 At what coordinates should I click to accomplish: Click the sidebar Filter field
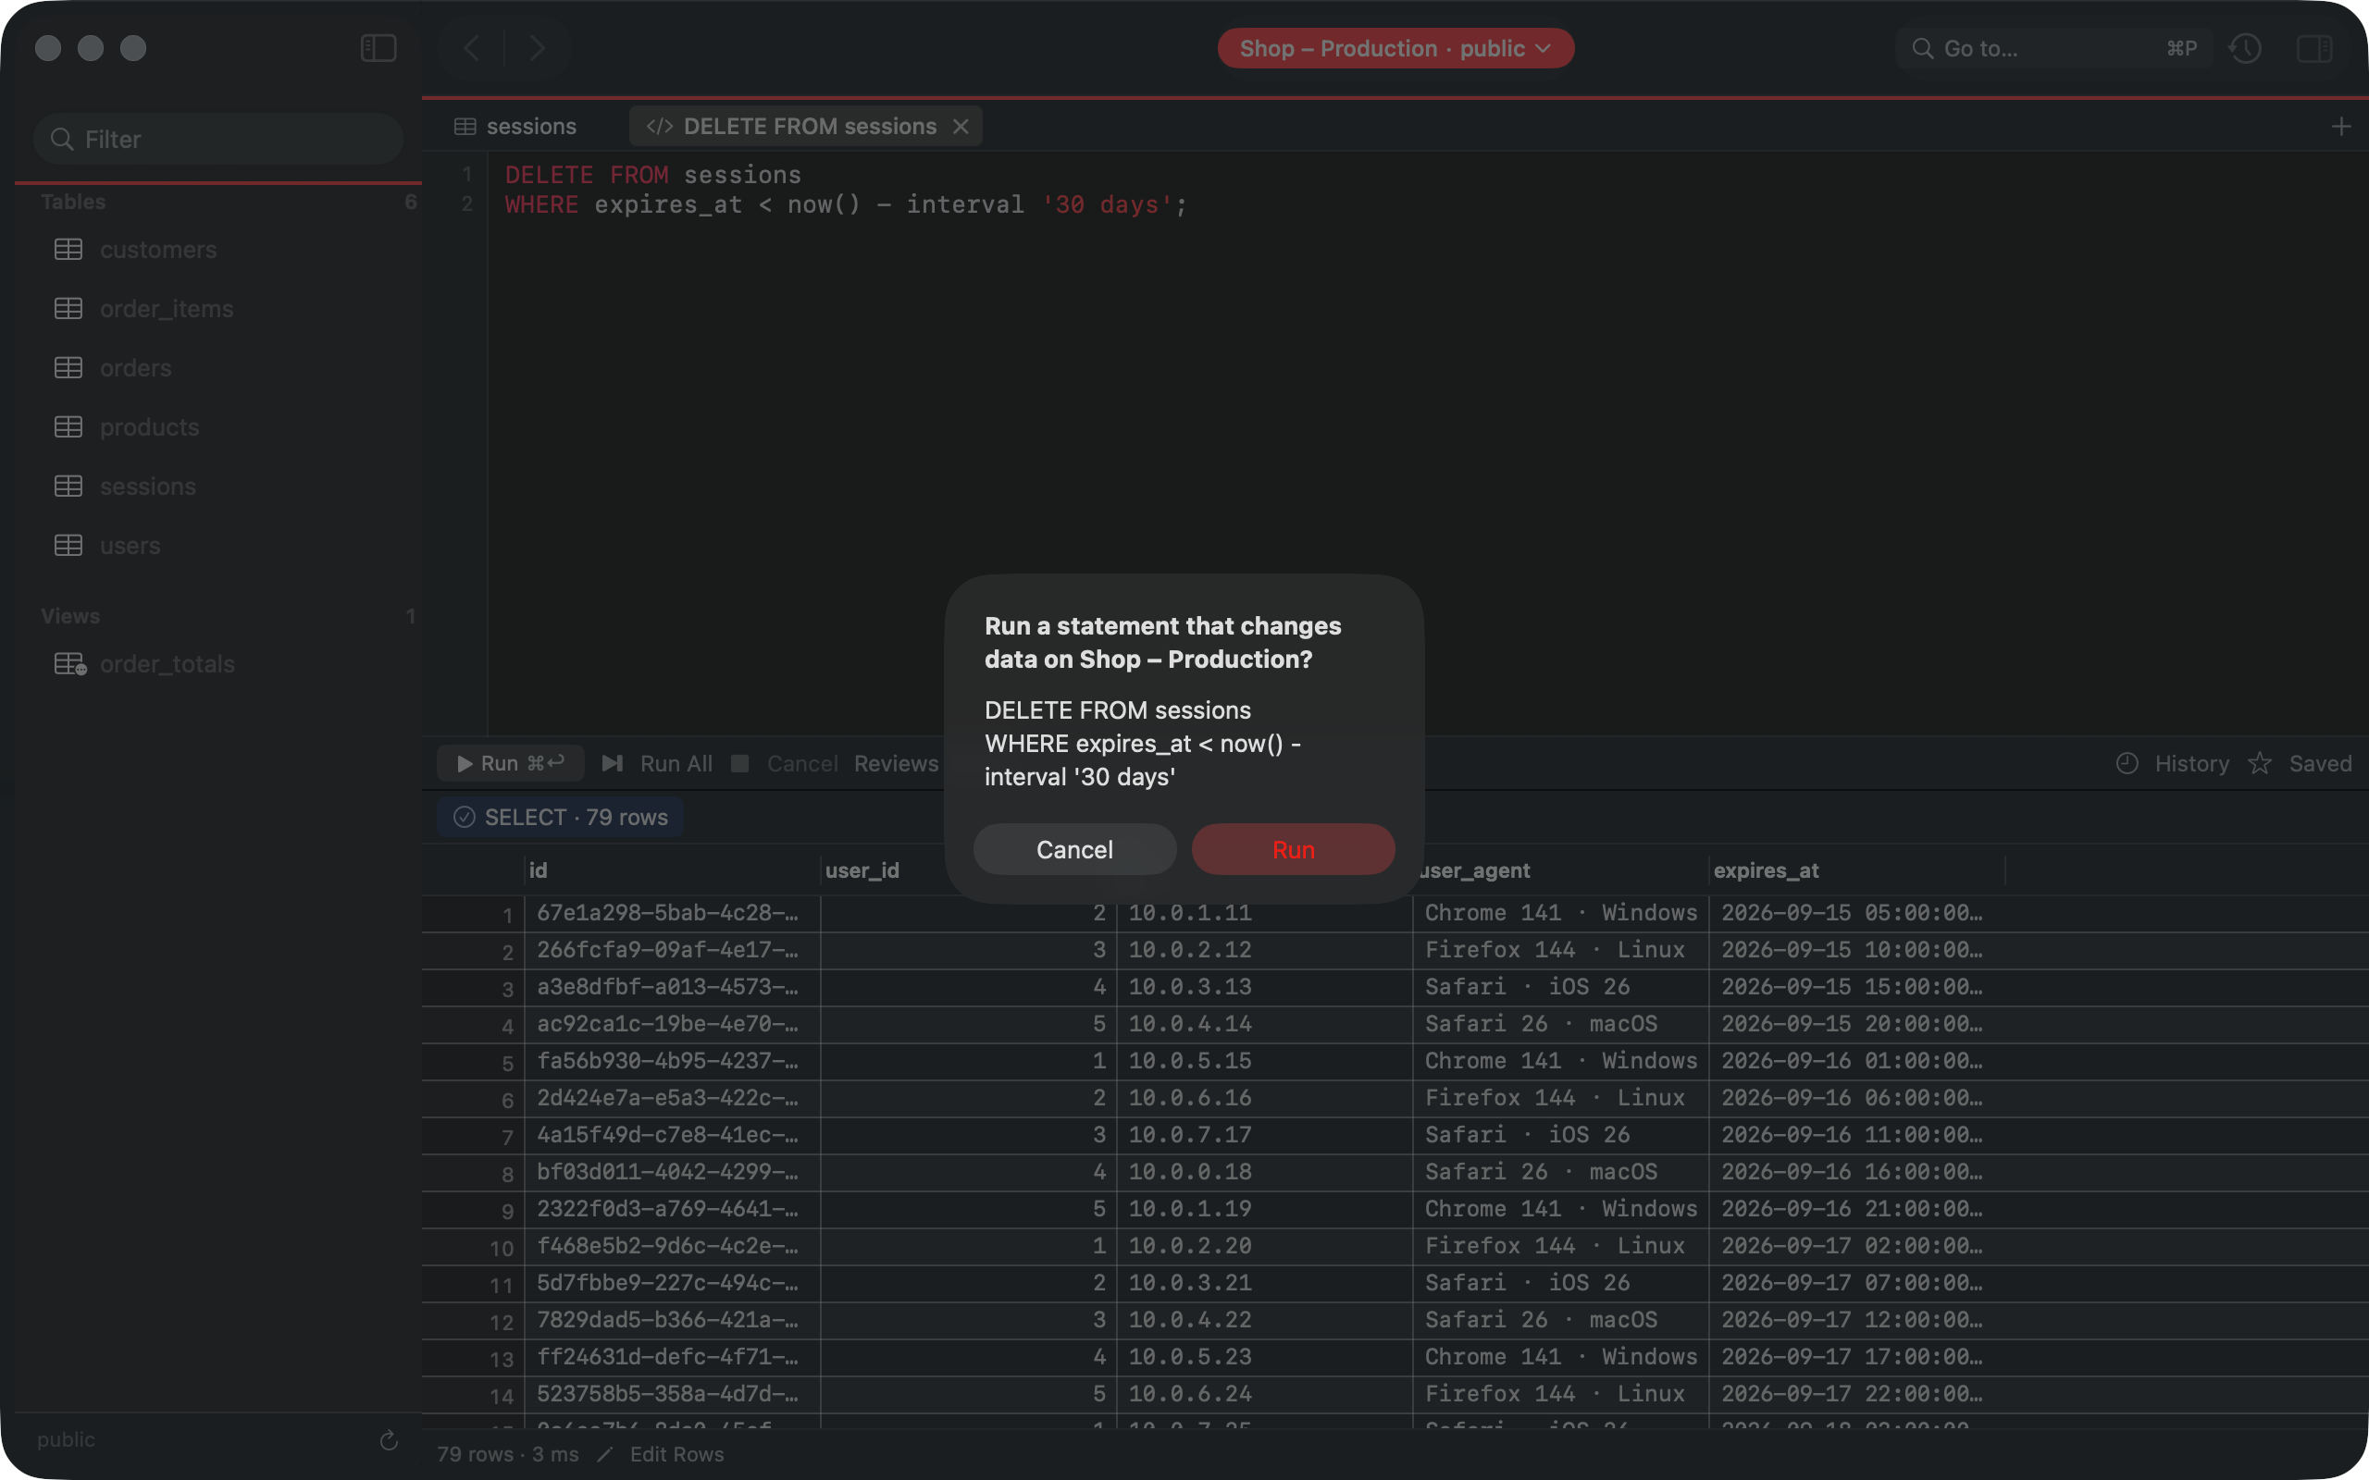pyautogui.click(x=218, y=139)
